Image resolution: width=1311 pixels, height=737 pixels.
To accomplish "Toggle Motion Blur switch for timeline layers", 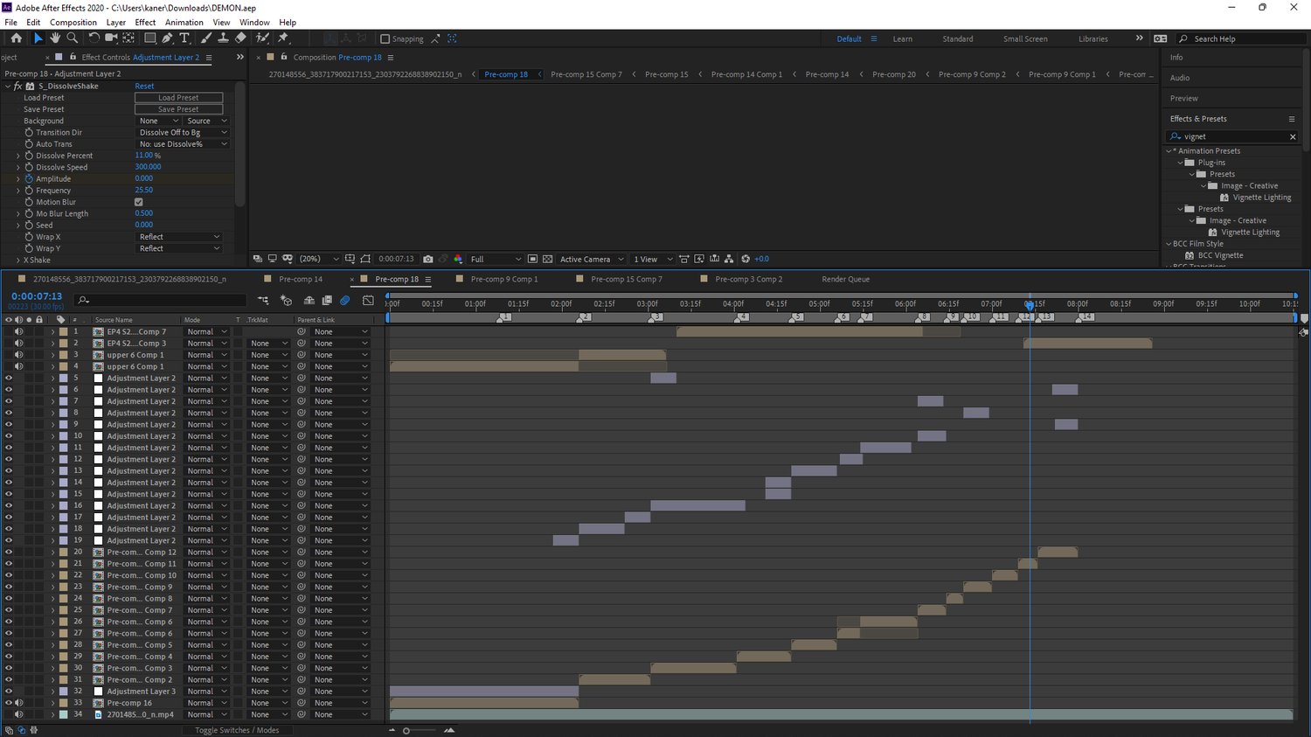I will (x=345, y=301).
